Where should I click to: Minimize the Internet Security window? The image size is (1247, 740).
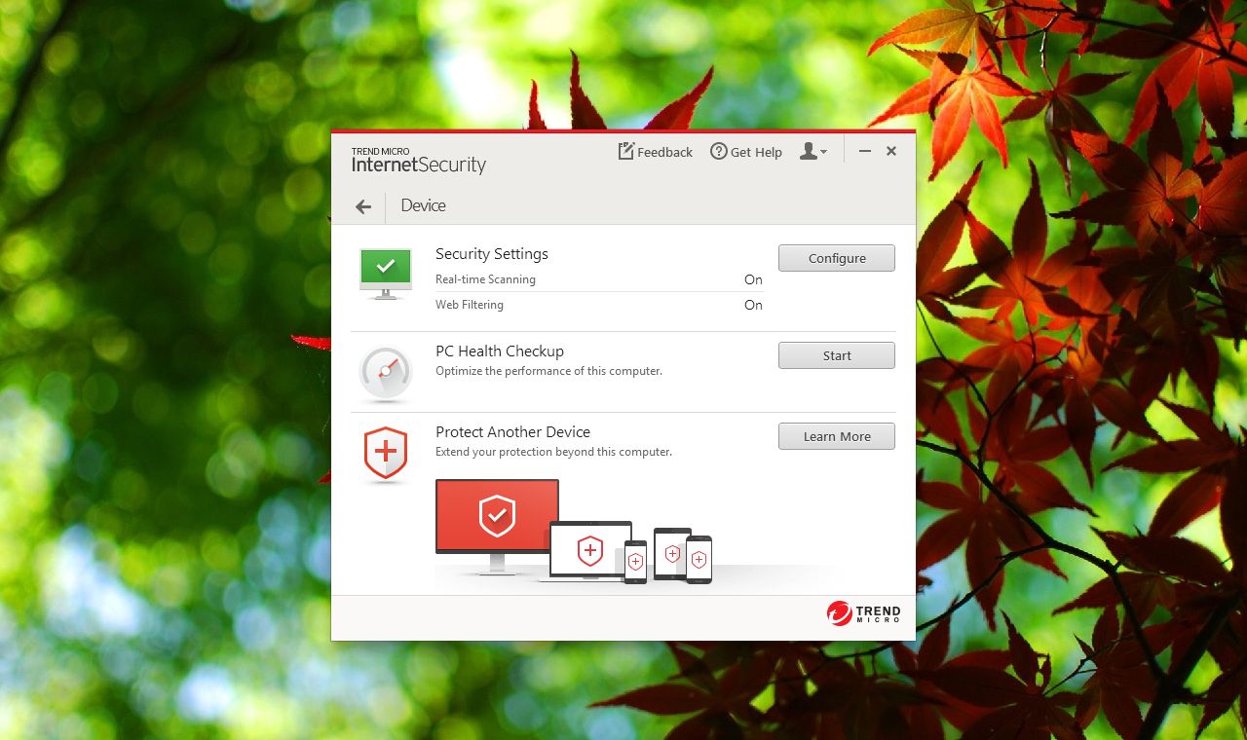click(864, 151)
